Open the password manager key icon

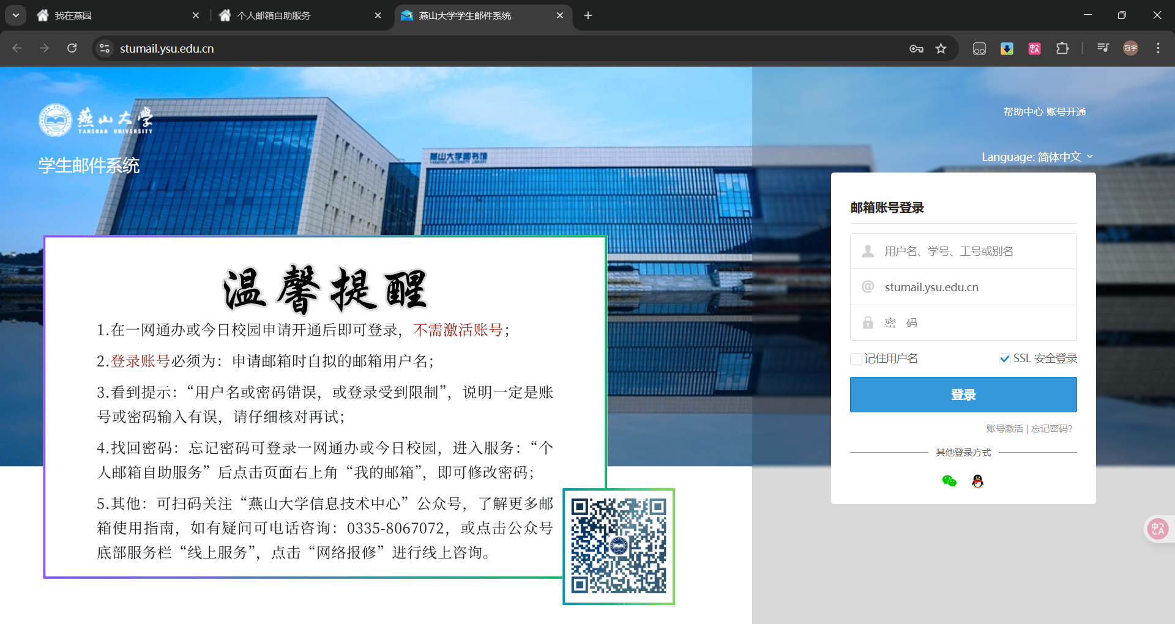click(916, 48)
